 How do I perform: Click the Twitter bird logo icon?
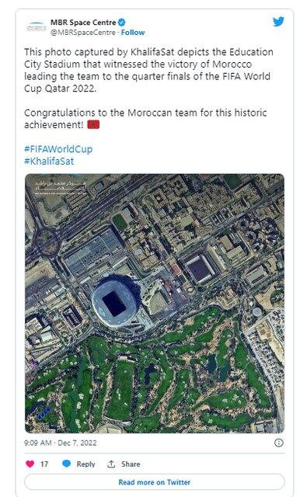pyautogui.click(x=278, y=22)
